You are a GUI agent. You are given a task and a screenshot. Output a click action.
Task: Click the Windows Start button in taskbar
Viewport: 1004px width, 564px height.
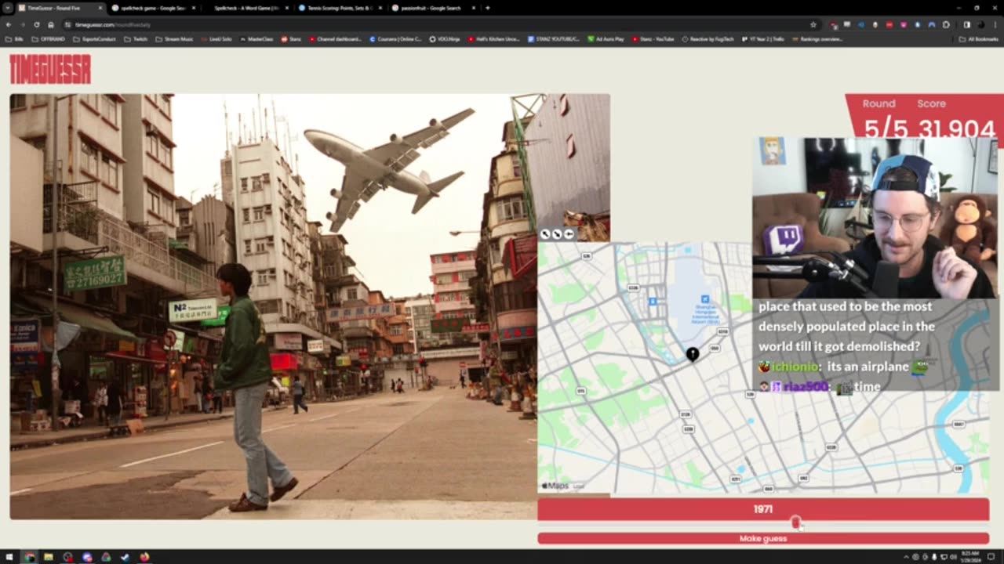9,557
